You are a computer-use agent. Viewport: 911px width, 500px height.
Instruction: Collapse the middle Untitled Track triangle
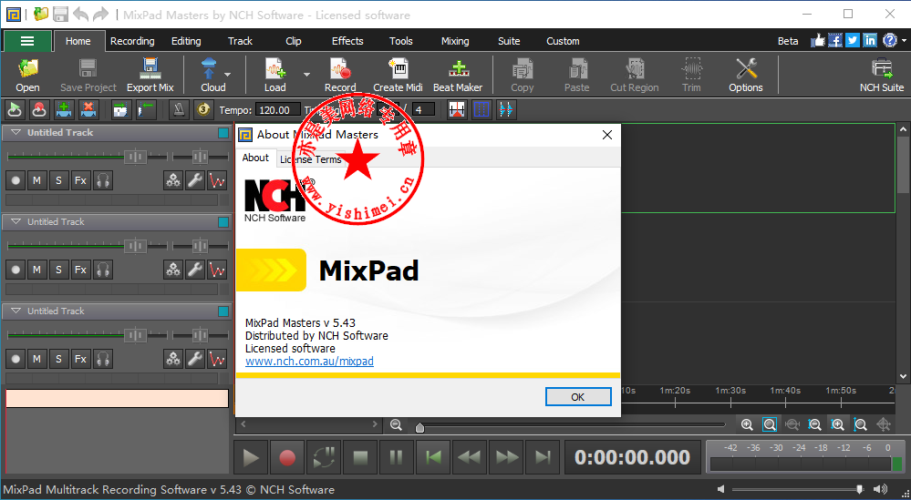(16, 222)
